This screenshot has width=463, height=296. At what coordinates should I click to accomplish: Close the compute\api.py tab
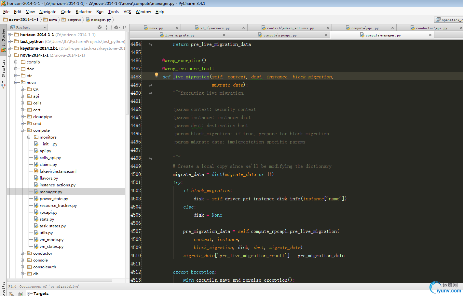[392, 28]
